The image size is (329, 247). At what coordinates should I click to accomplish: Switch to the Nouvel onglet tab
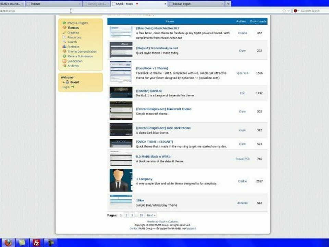pyautogui.click(x=196, y=4)
